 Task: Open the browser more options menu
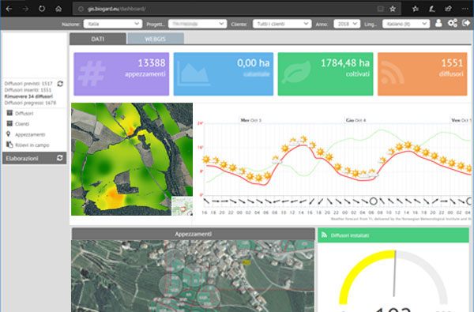(465, 9)
